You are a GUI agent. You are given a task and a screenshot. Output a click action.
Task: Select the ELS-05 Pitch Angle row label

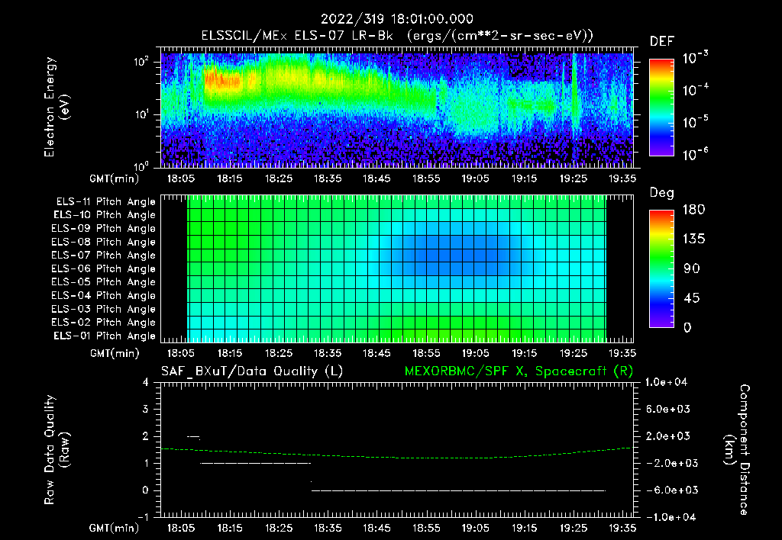103,282
